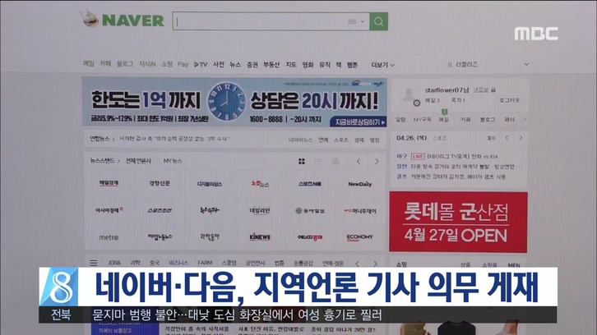597x335 pixels.
Task: Open the hamburger topic menu icon
Action: click(x=93, y=263)
